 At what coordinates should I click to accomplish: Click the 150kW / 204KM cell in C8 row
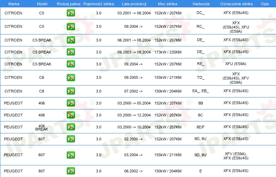click(168, 91)
